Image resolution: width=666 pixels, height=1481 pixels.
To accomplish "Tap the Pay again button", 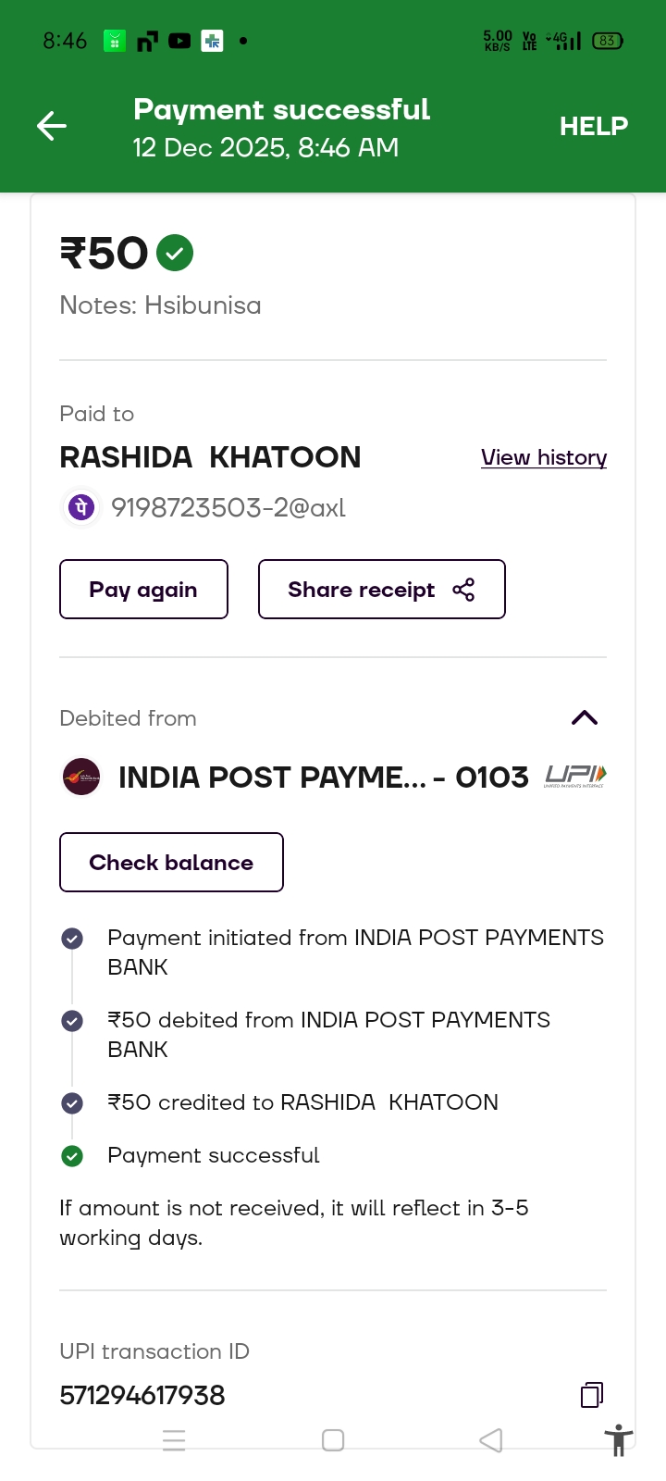I will point(143,590).
